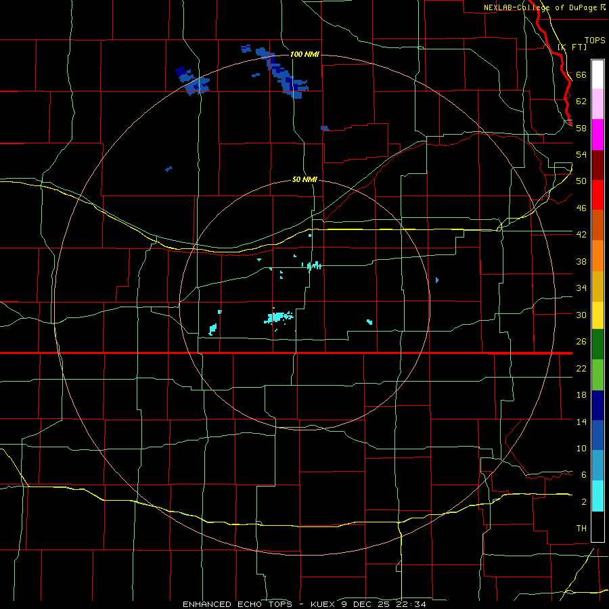Click the 14 scale value
This screenshot has height=609, width=609.
[x=581, y=422]
